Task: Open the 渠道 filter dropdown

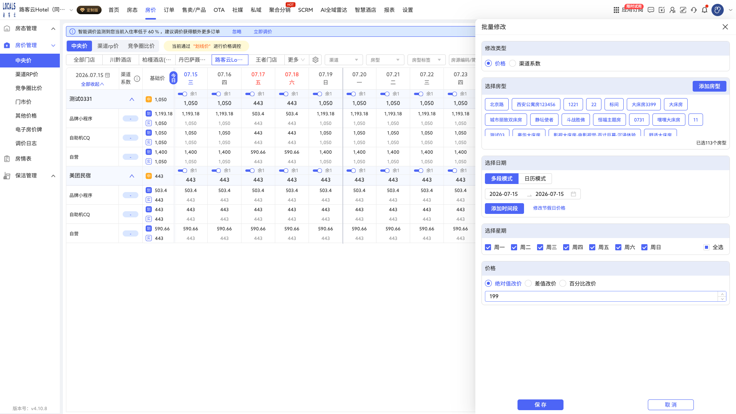Action: pos(343,60)
